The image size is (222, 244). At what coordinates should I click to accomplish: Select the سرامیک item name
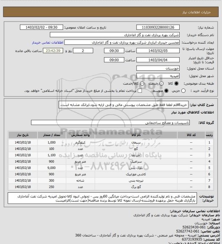coord(136,161)
